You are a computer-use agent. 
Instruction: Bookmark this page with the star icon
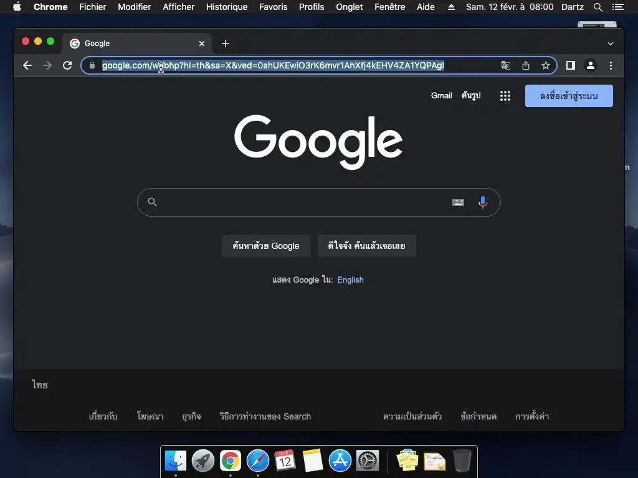[x=546, y=65]
